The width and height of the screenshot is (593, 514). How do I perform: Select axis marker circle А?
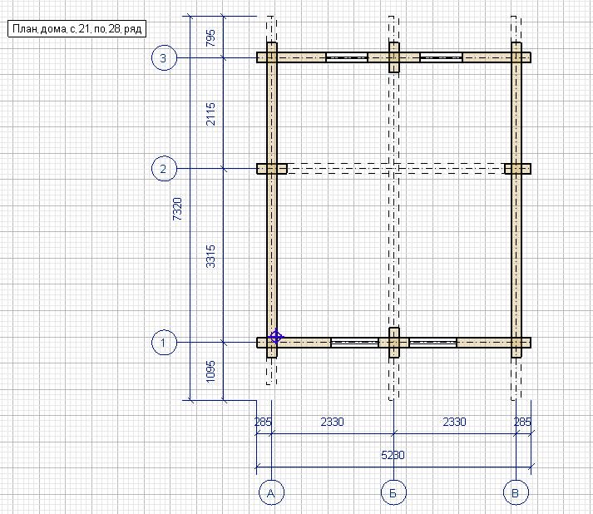[271, 492]
